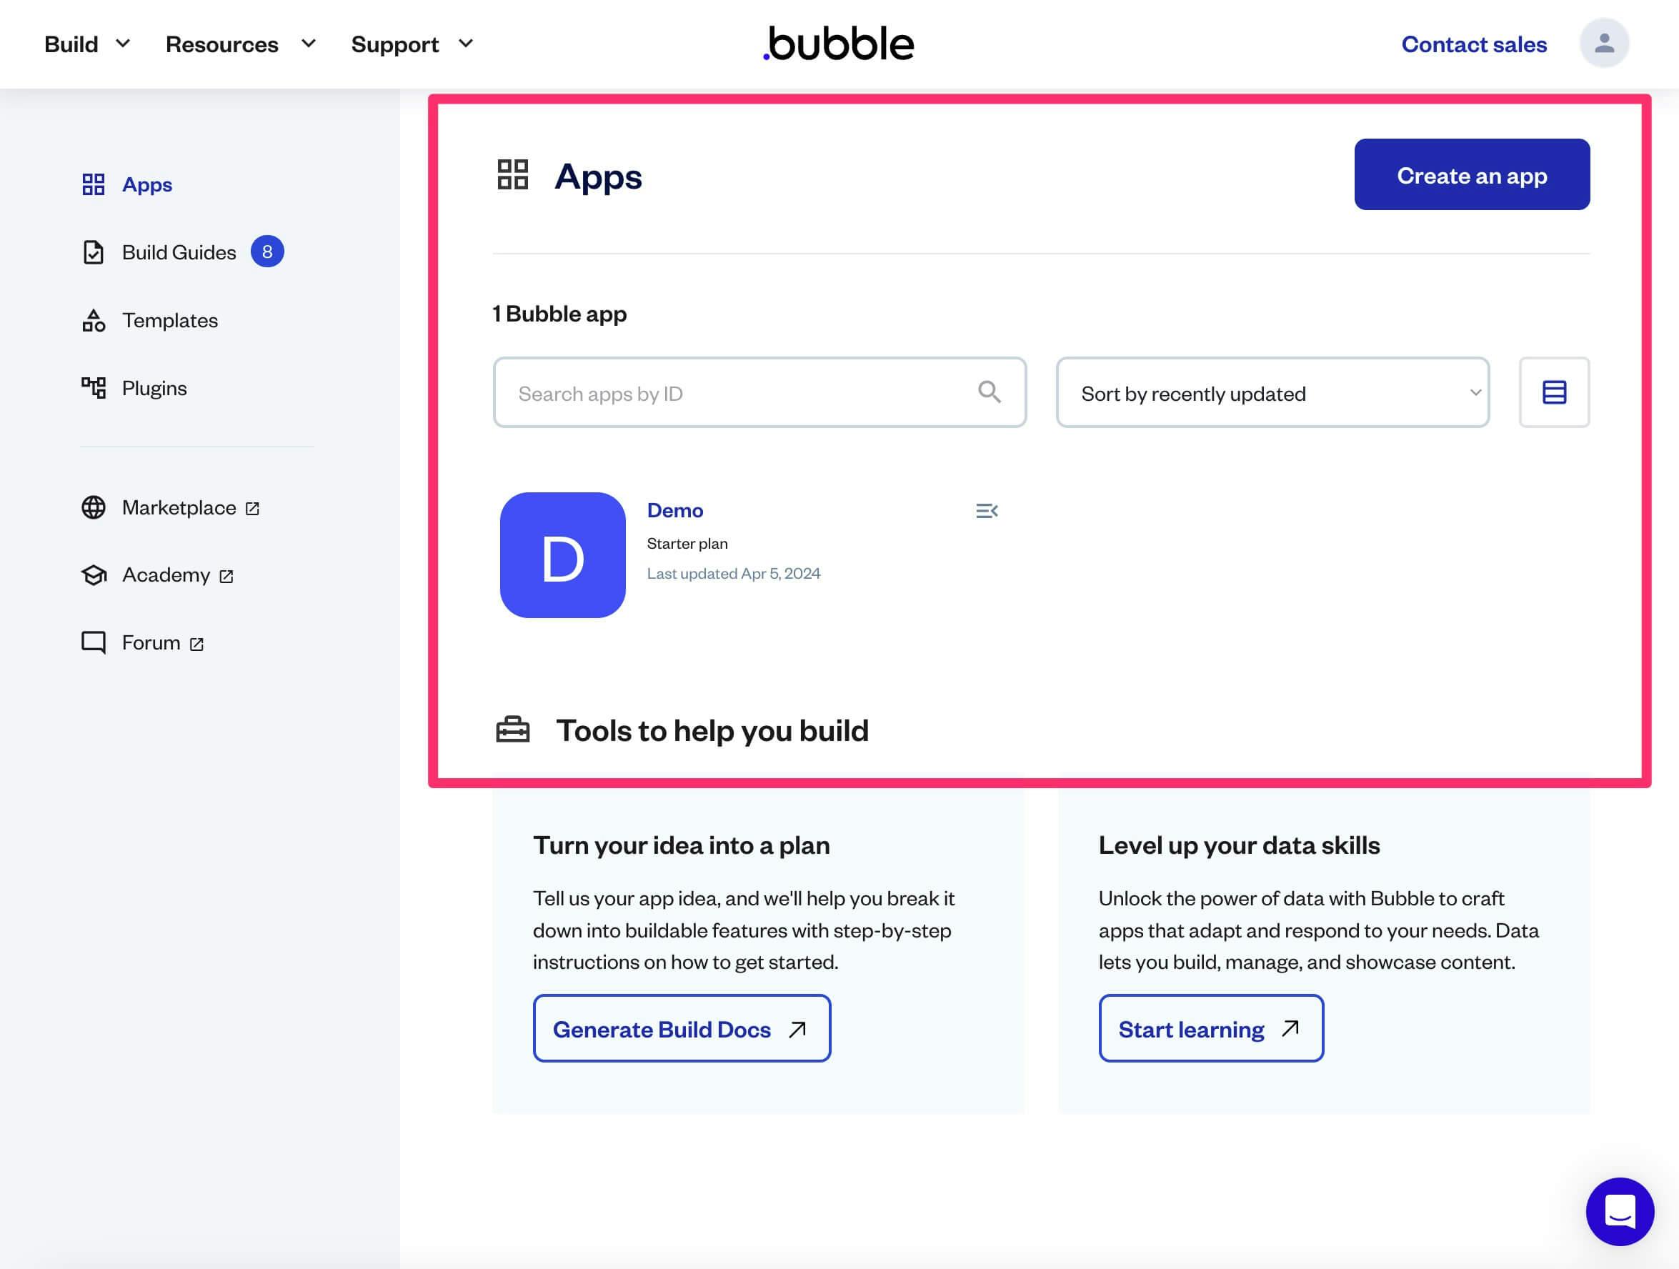Click the Support menu item

pos(394,44)
